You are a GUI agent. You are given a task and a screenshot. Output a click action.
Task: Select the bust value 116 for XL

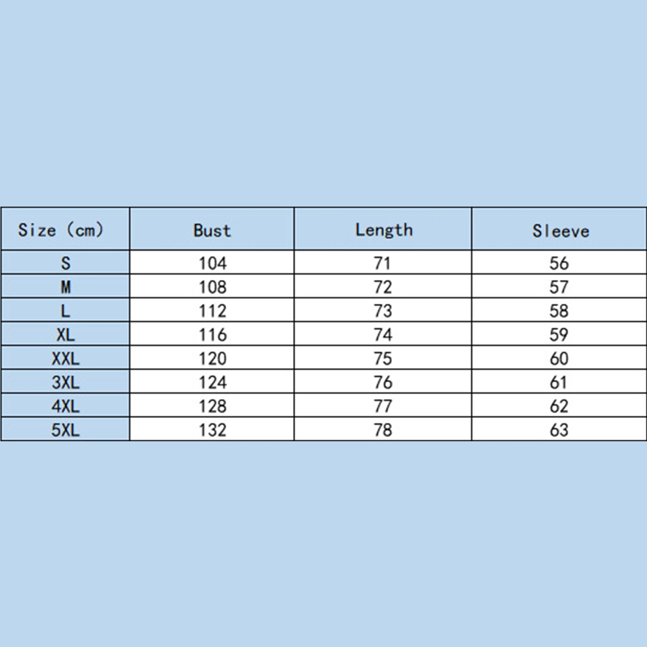(x=212, y=335)
